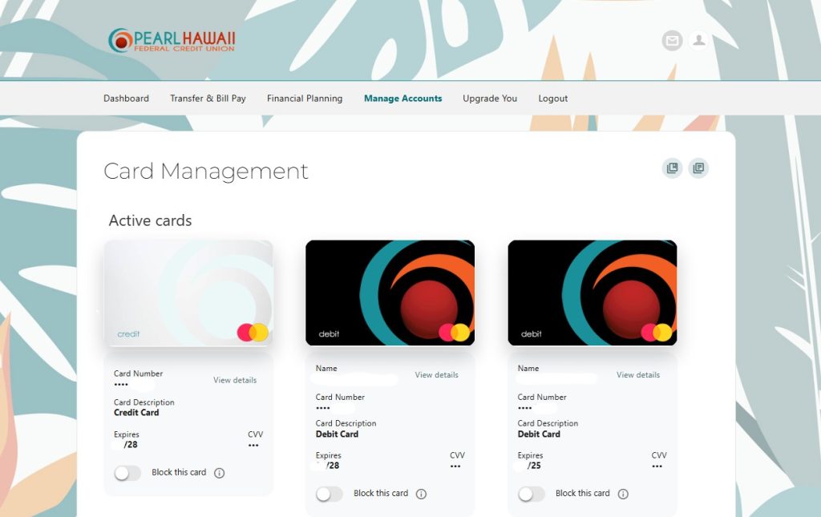The height and width of the screenshot is (517, 821).
Task: Go to the Dashboard tab
Action: pos(126,99)
